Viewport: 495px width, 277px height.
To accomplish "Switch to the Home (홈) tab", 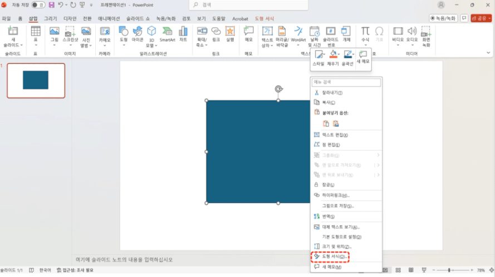I will [x=20, y=18].
